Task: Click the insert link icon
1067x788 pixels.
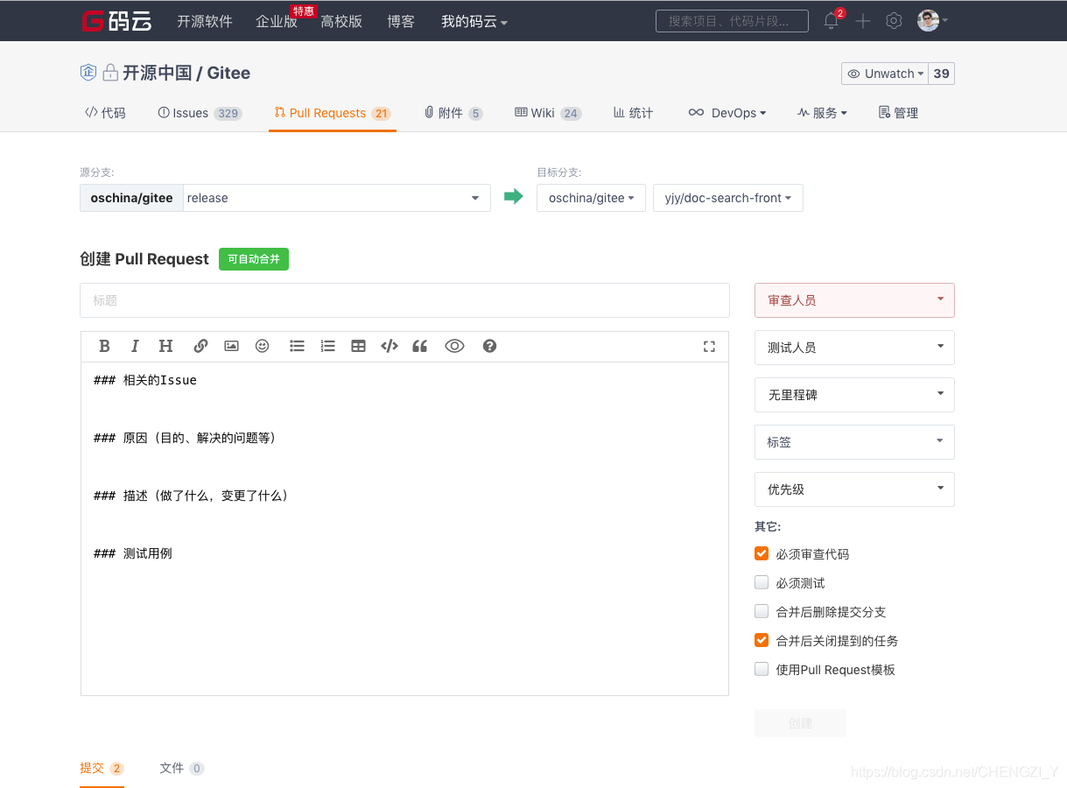Action: pos(200,346)
